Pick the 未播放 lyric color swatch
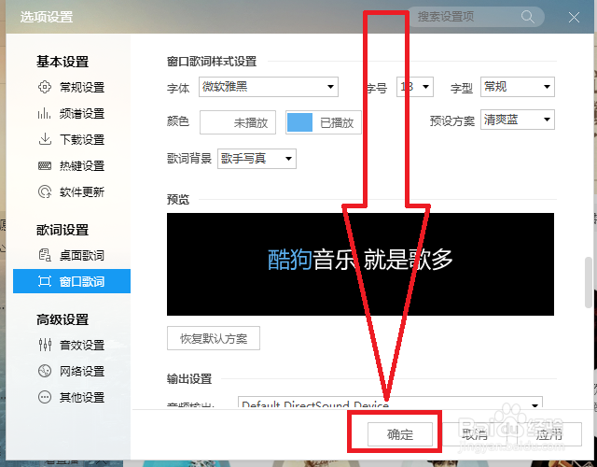 pos(238,122)
